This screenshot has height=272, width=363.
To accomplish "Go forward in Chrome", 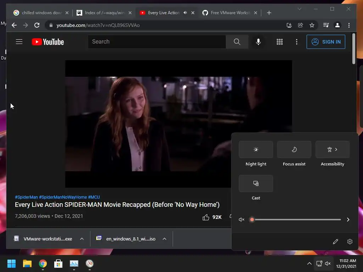I will (x=26, y=25).
